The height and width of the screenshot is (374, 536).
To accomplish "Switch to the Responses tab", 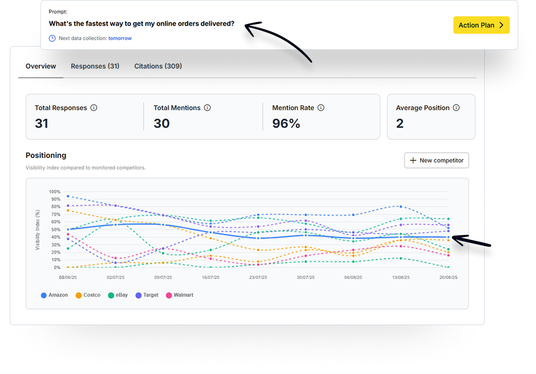I will point(95,66).
